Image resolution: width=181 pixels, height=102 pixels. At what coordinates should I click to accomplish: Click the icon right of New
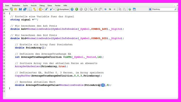(11, 9)
